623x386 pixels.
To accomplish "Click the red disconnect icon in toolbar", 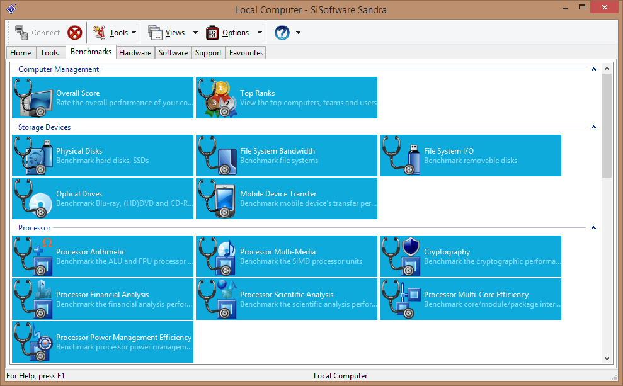I will (75, 33).
